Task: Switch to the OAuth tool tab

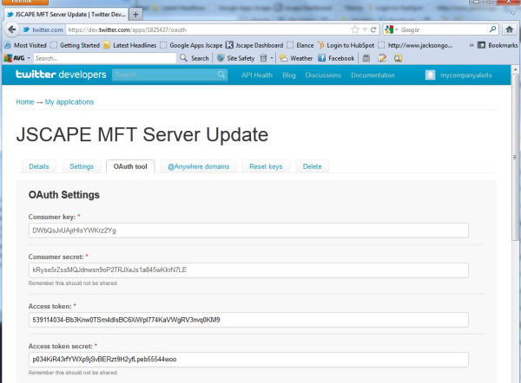Action: [x=129, y=166]
